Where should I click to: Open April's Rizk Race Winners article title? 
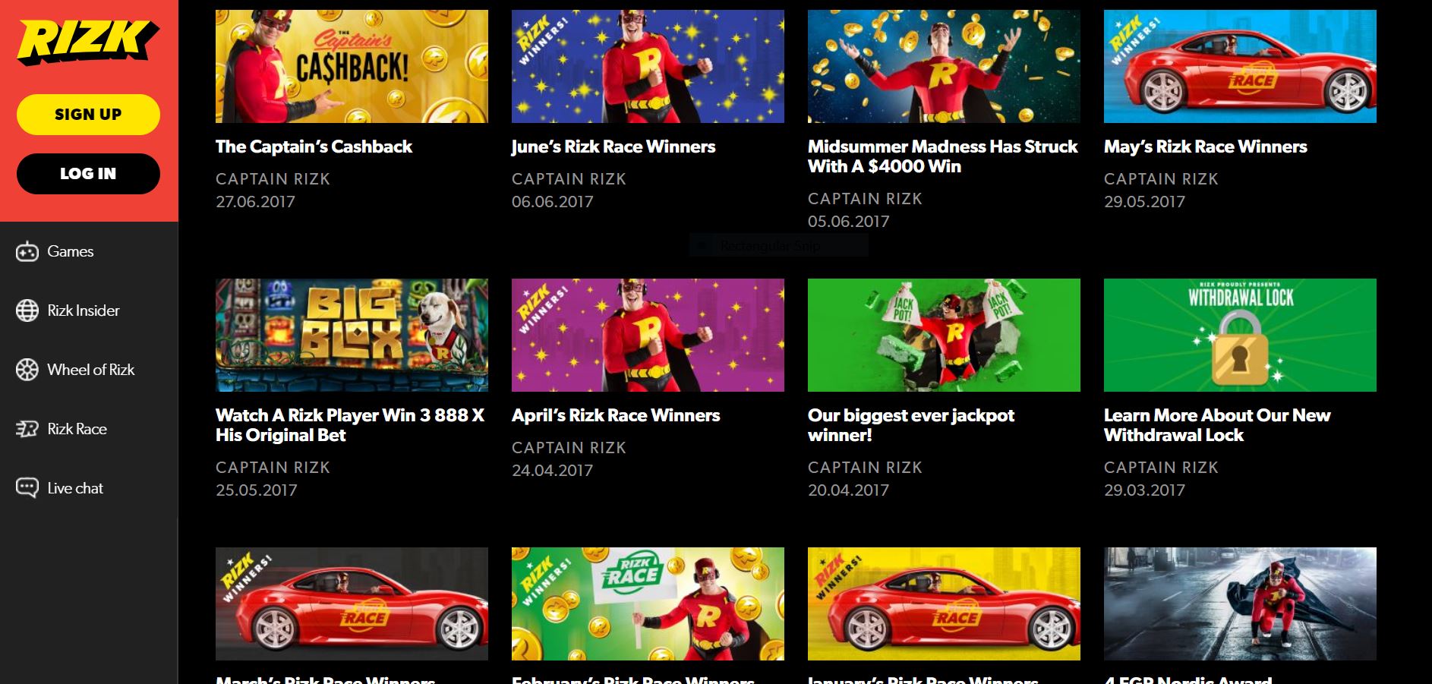pyautogui.click(x=616, y=415)
